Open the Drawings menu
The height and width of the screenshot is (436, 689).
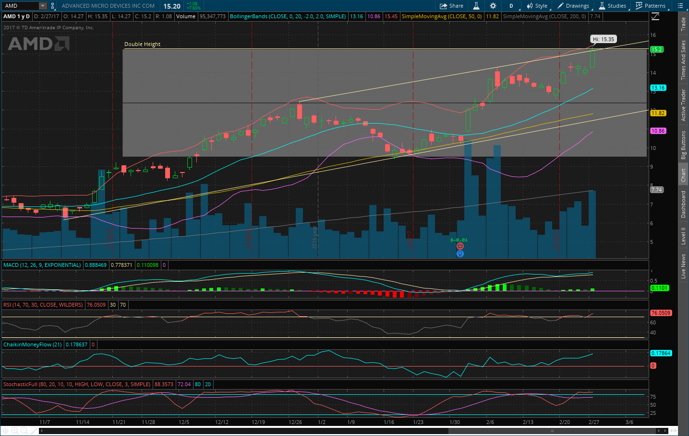pos(573,6)
